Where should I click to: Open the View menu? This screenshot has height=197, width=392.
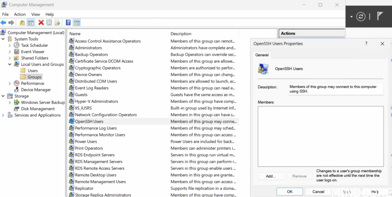(x=36, y=14)
